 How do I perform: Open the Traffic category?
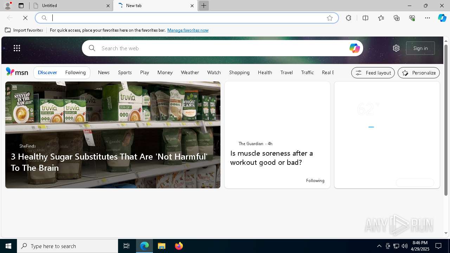click(307, 72)
